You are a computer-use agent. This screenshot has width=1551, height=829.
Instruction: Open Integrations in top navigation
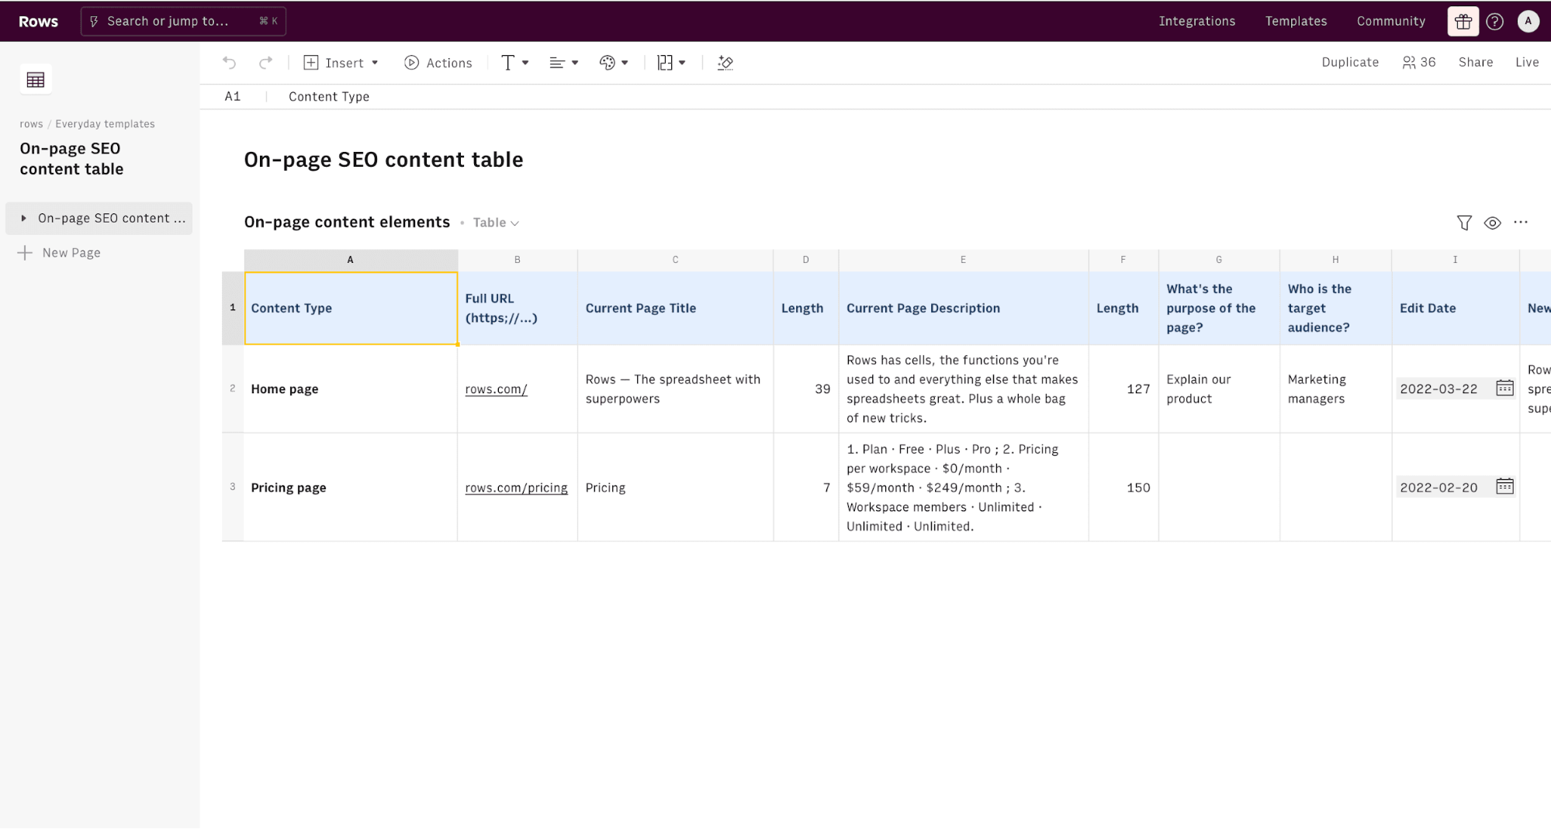tap(1196, 21)
